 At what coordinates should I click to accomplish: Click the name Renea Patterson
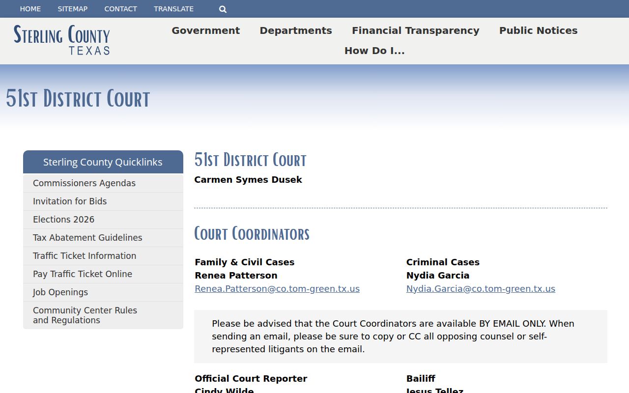236,276
